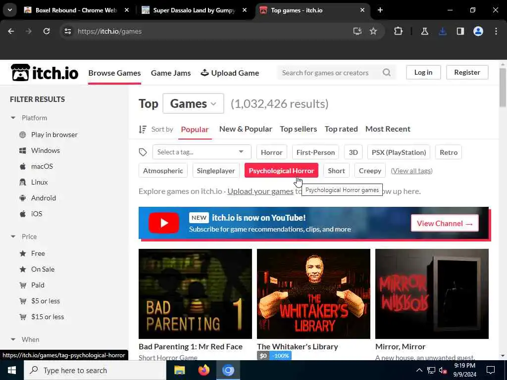The height and width of the screenshot is (380, 507).
Task: Click the Register button
Action: pyautogui.click(x=467, y=72)
